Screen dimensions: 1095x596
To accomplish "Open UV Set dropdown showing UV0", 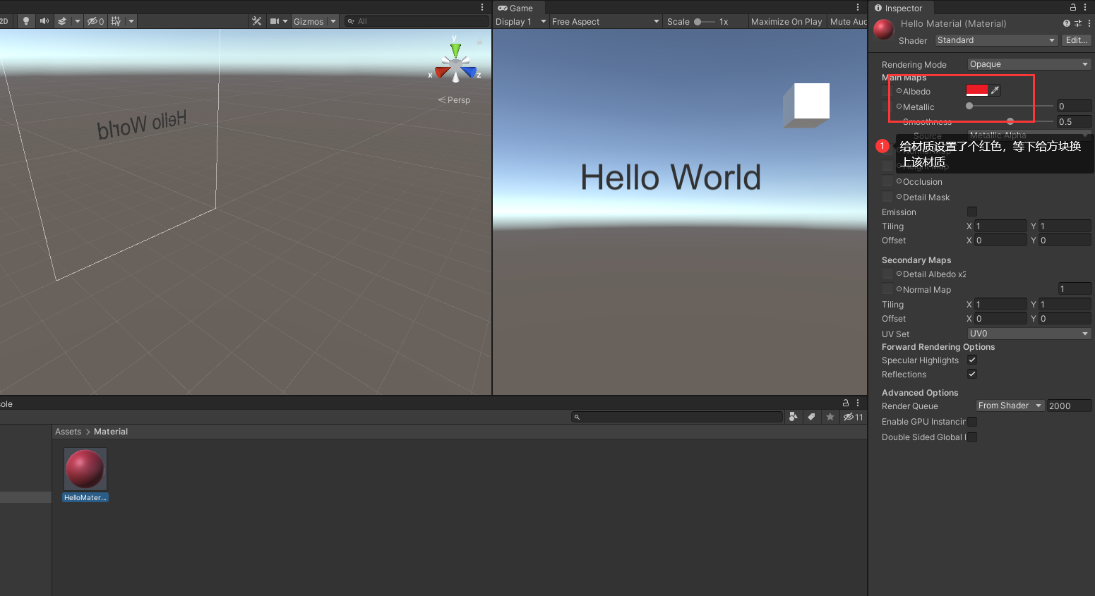I will (1029, 334).
